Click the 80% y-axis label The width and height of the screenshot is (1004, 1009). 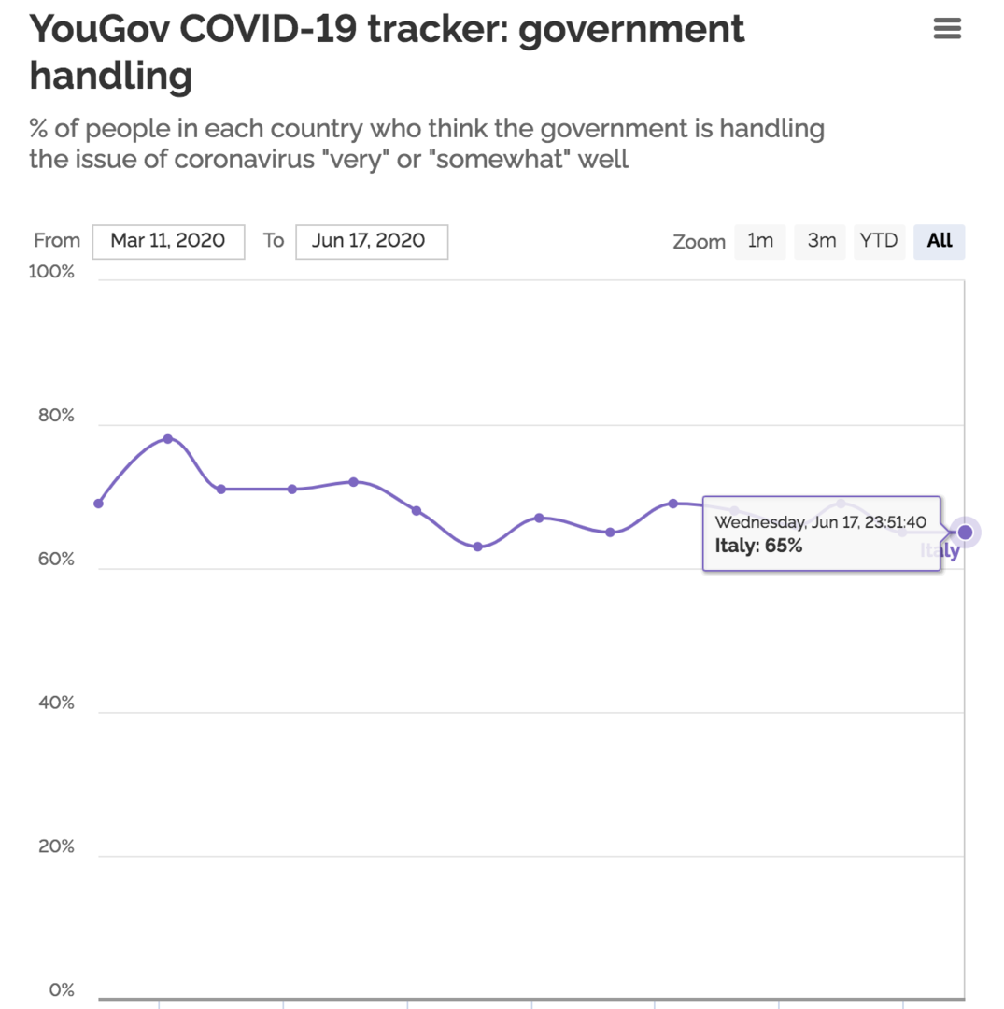pos(56,416)
